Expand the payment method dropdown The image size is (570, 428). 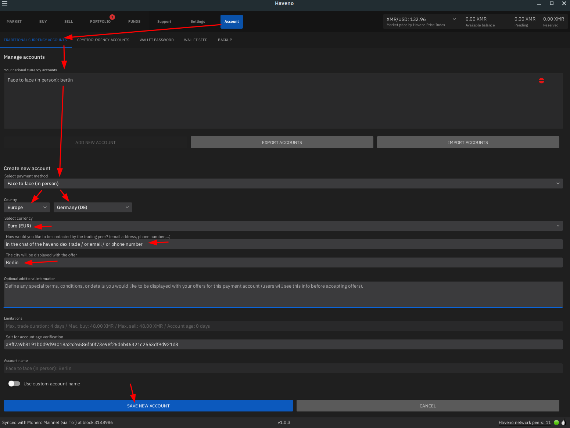tap(283, 183)
